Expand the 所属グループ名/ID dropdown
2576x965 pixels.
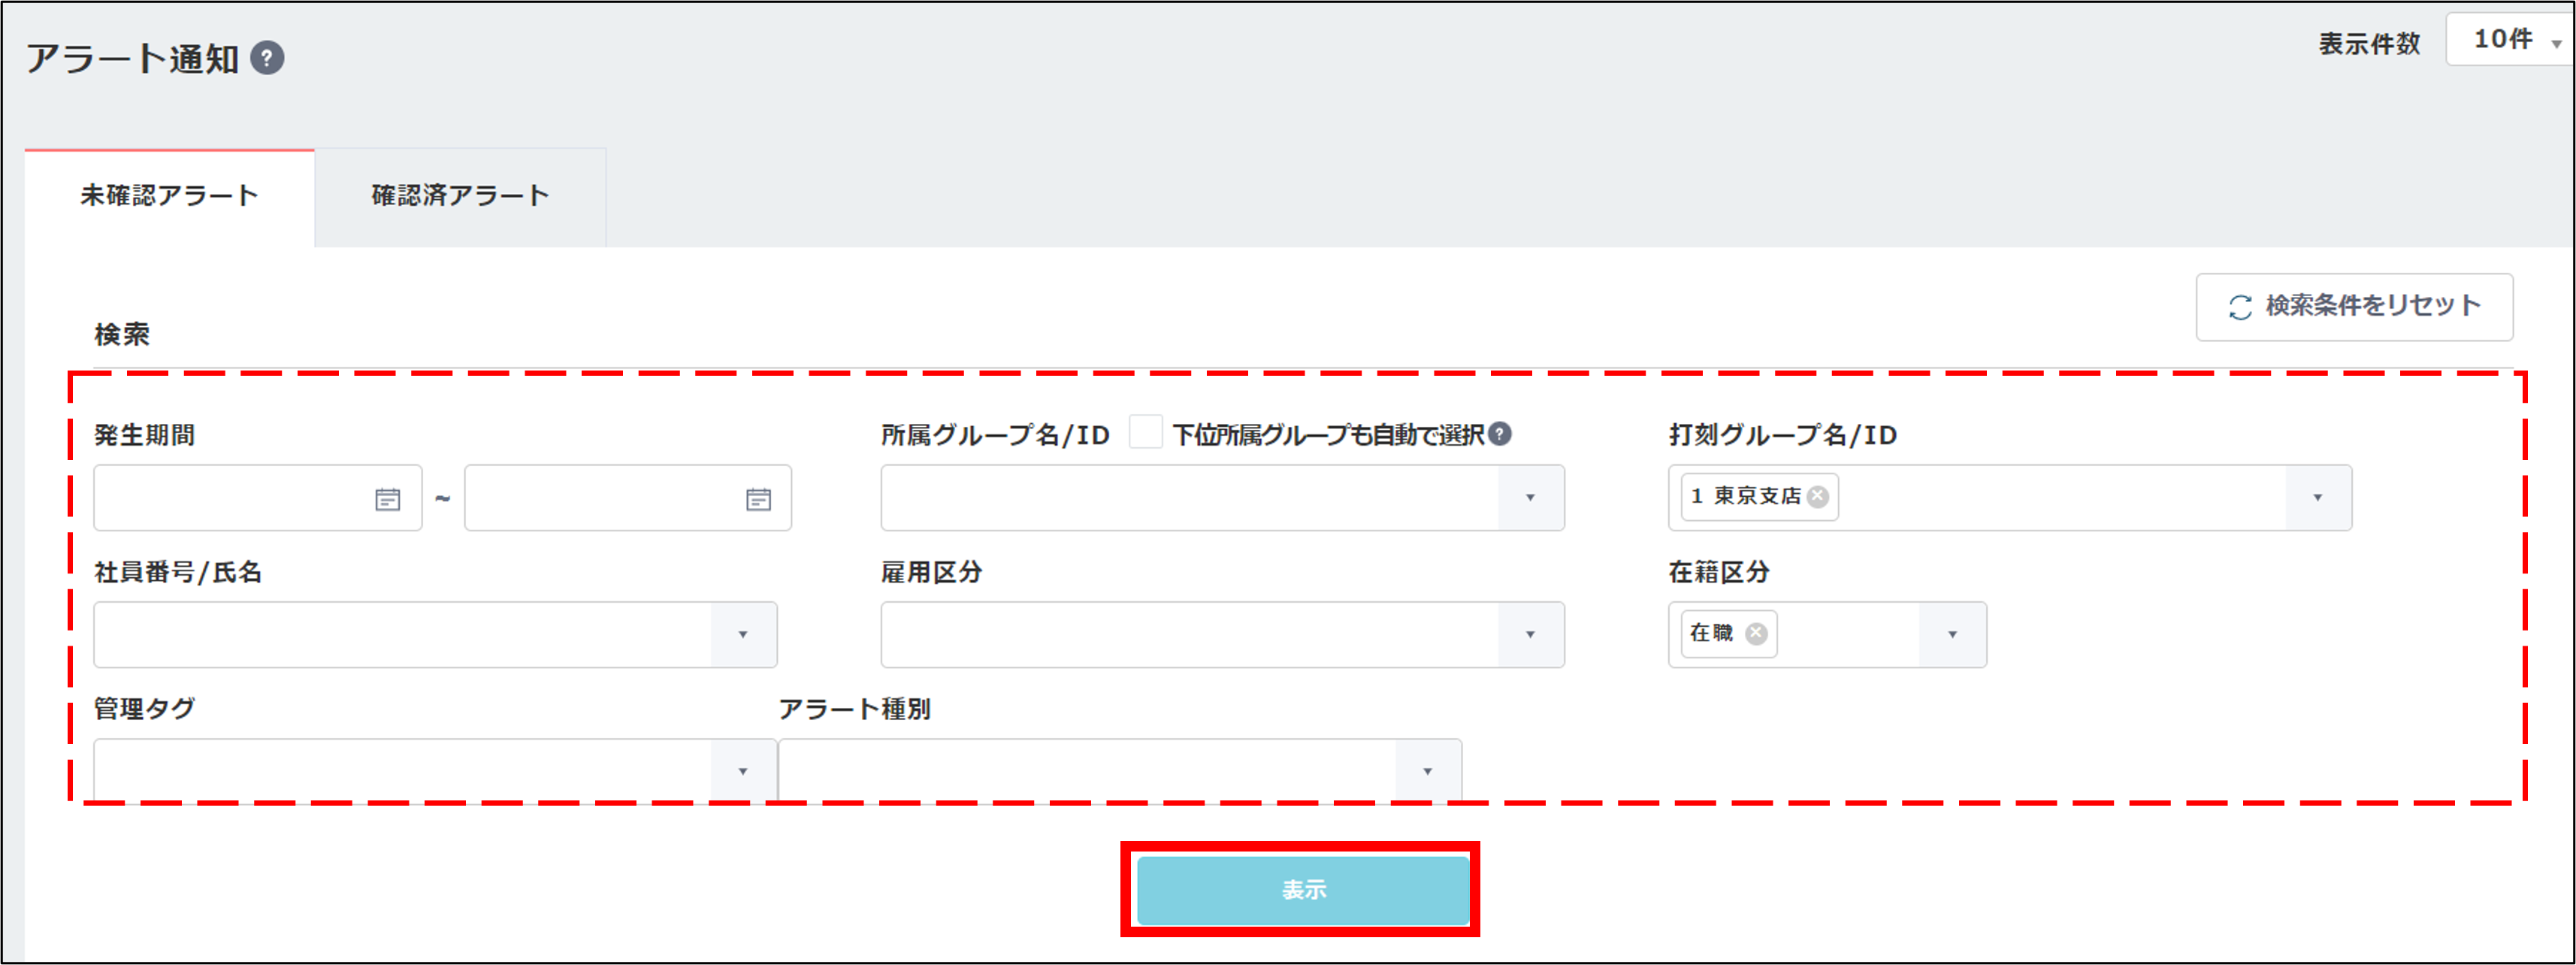1530,498
